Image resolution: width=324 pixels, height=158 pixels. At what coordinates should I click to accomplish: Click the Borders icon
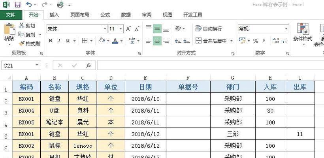coord(85,41)
